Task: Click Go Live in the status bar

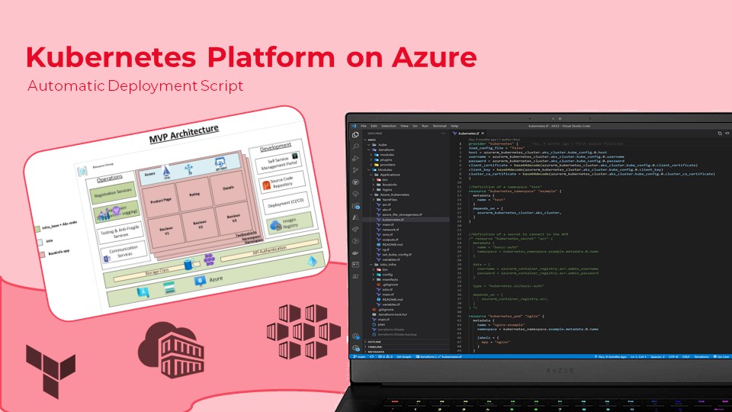Action: 721,356
